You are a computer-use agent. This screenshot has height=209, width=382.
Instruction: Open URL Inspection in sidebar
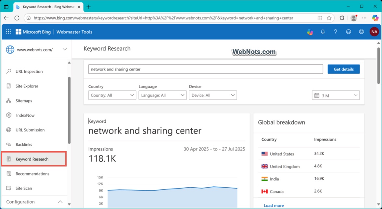[29, 71]
